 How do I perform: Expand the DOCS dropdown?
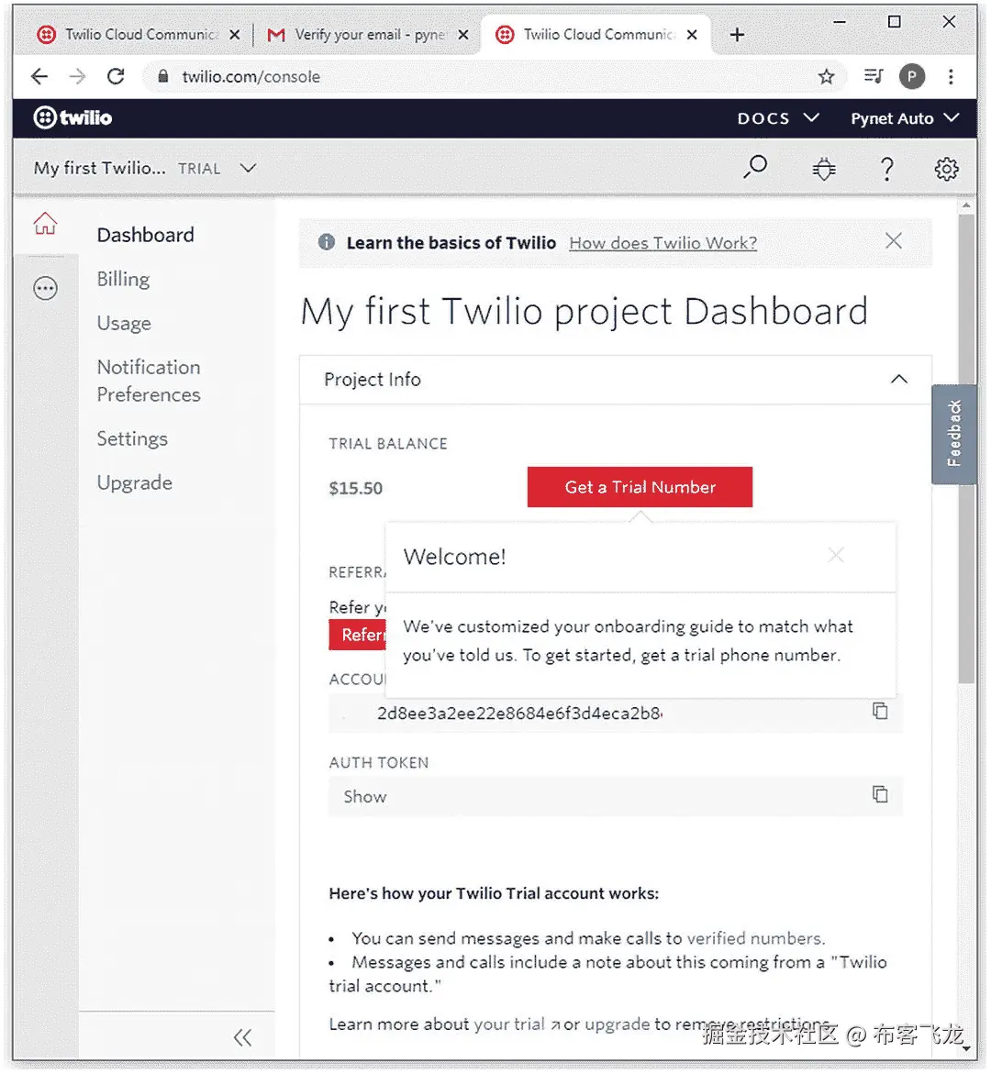(x=778, y=118)
